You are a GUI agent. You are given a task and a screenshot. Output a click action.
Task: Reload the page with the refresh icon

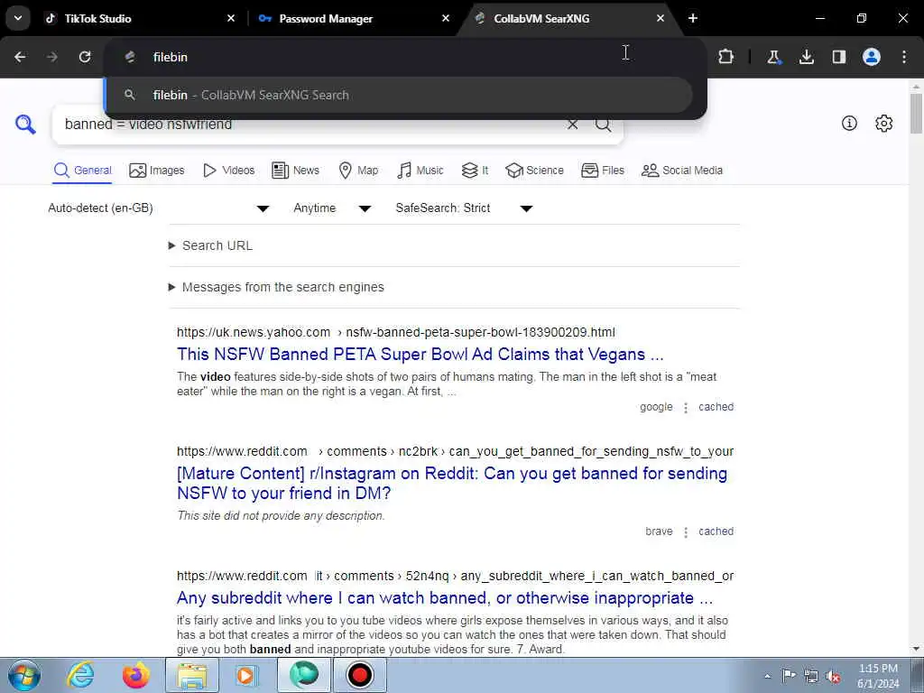[x=85, y=57]
